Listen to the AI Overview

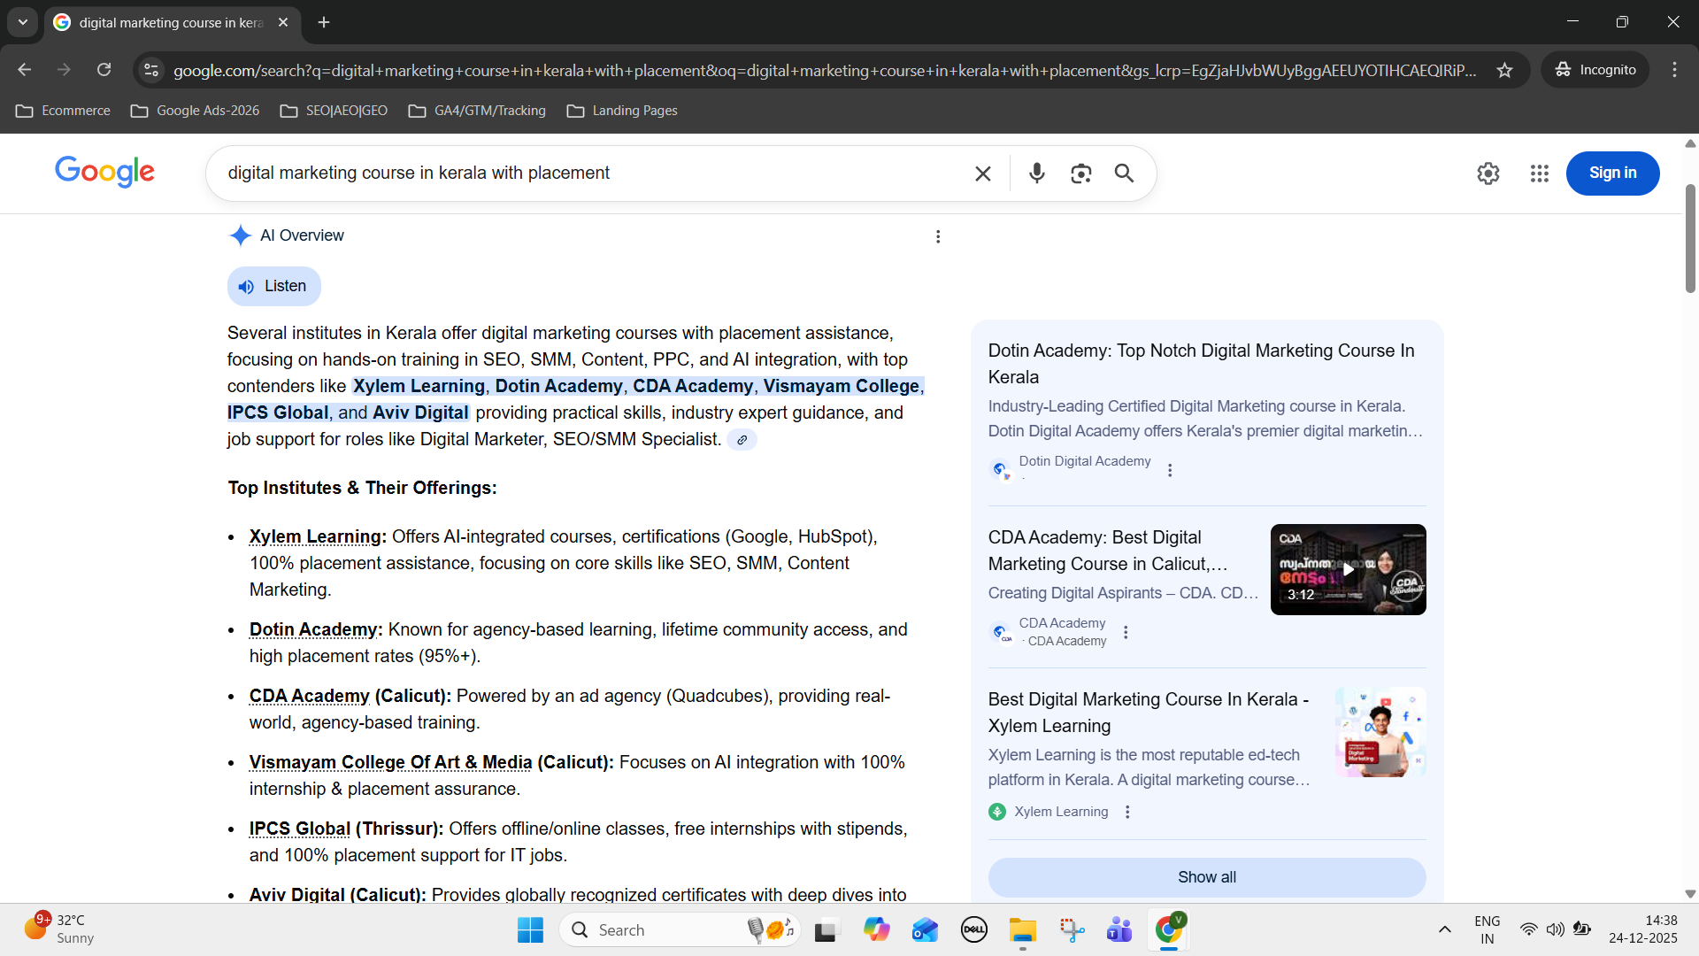click(273, 286)
